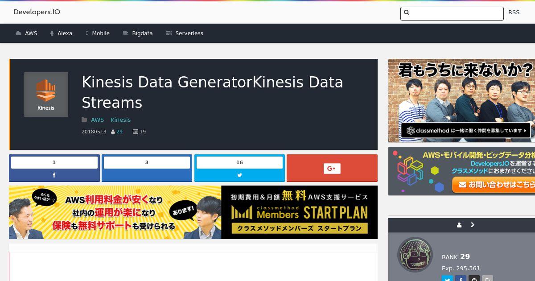Open the Kinesis category tag link
This screenshot has width=535, height=281.
pos(120,120)
